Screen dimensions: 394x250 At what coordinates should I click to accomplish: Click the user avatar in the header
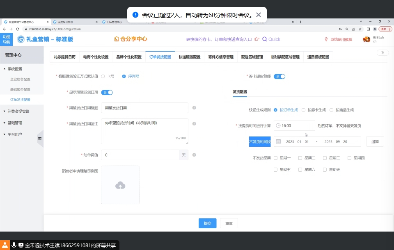(367, 39)
